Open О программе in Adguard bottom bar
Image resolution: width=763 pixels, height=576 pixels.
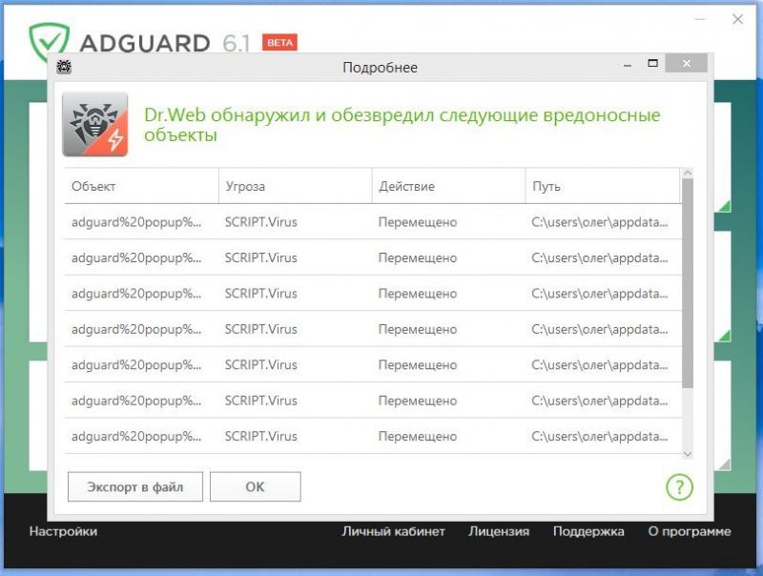point(690,531)
